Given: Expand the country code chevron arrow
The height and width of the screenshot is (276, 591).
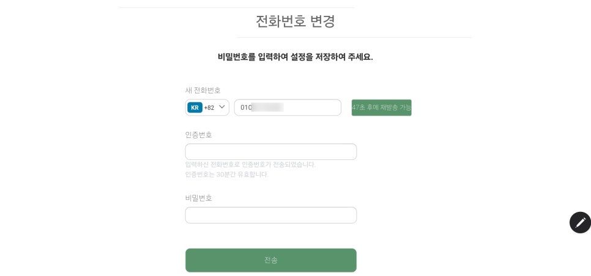Looking at the screenshot, I should click(222, 107).
